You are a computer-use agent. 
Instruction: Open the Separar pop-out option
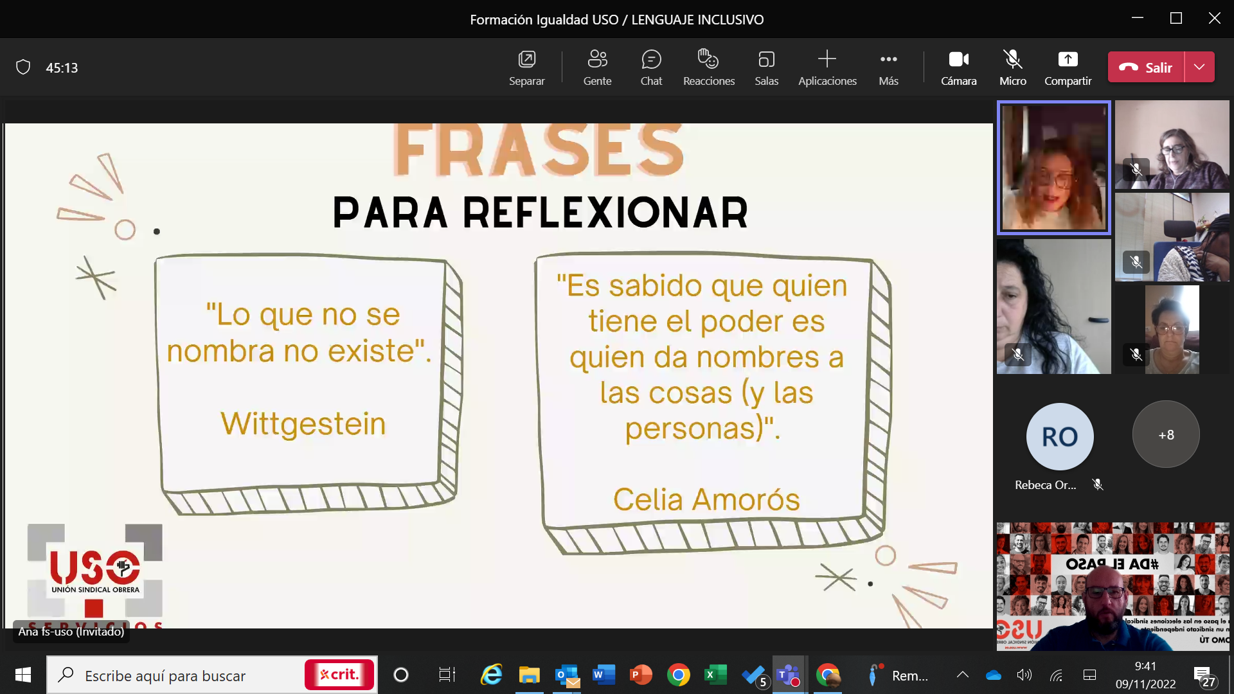point(526,67)
